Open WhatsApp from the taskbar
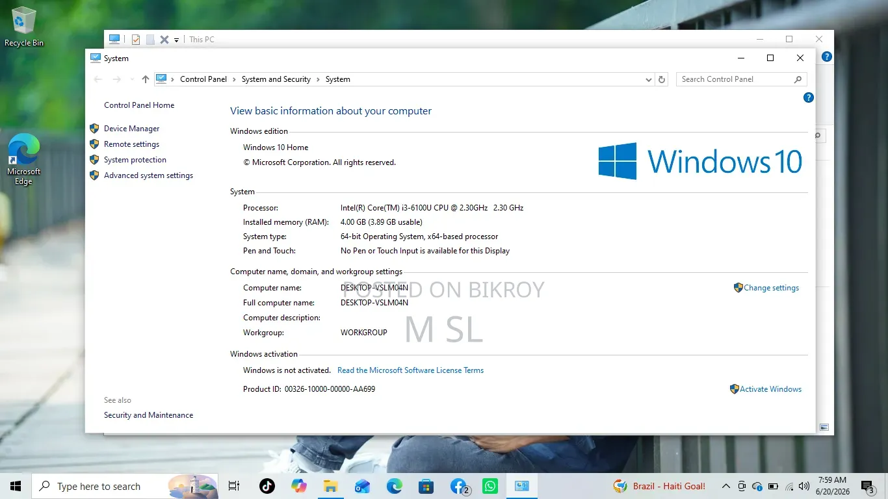The height and width of the screenshot is (499, 888). tap(490, 486)
